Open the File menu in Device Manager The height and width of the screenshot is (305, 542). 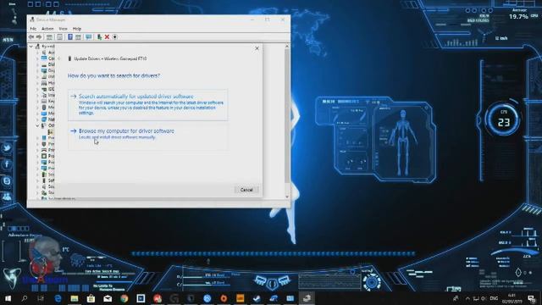[33, 29]
